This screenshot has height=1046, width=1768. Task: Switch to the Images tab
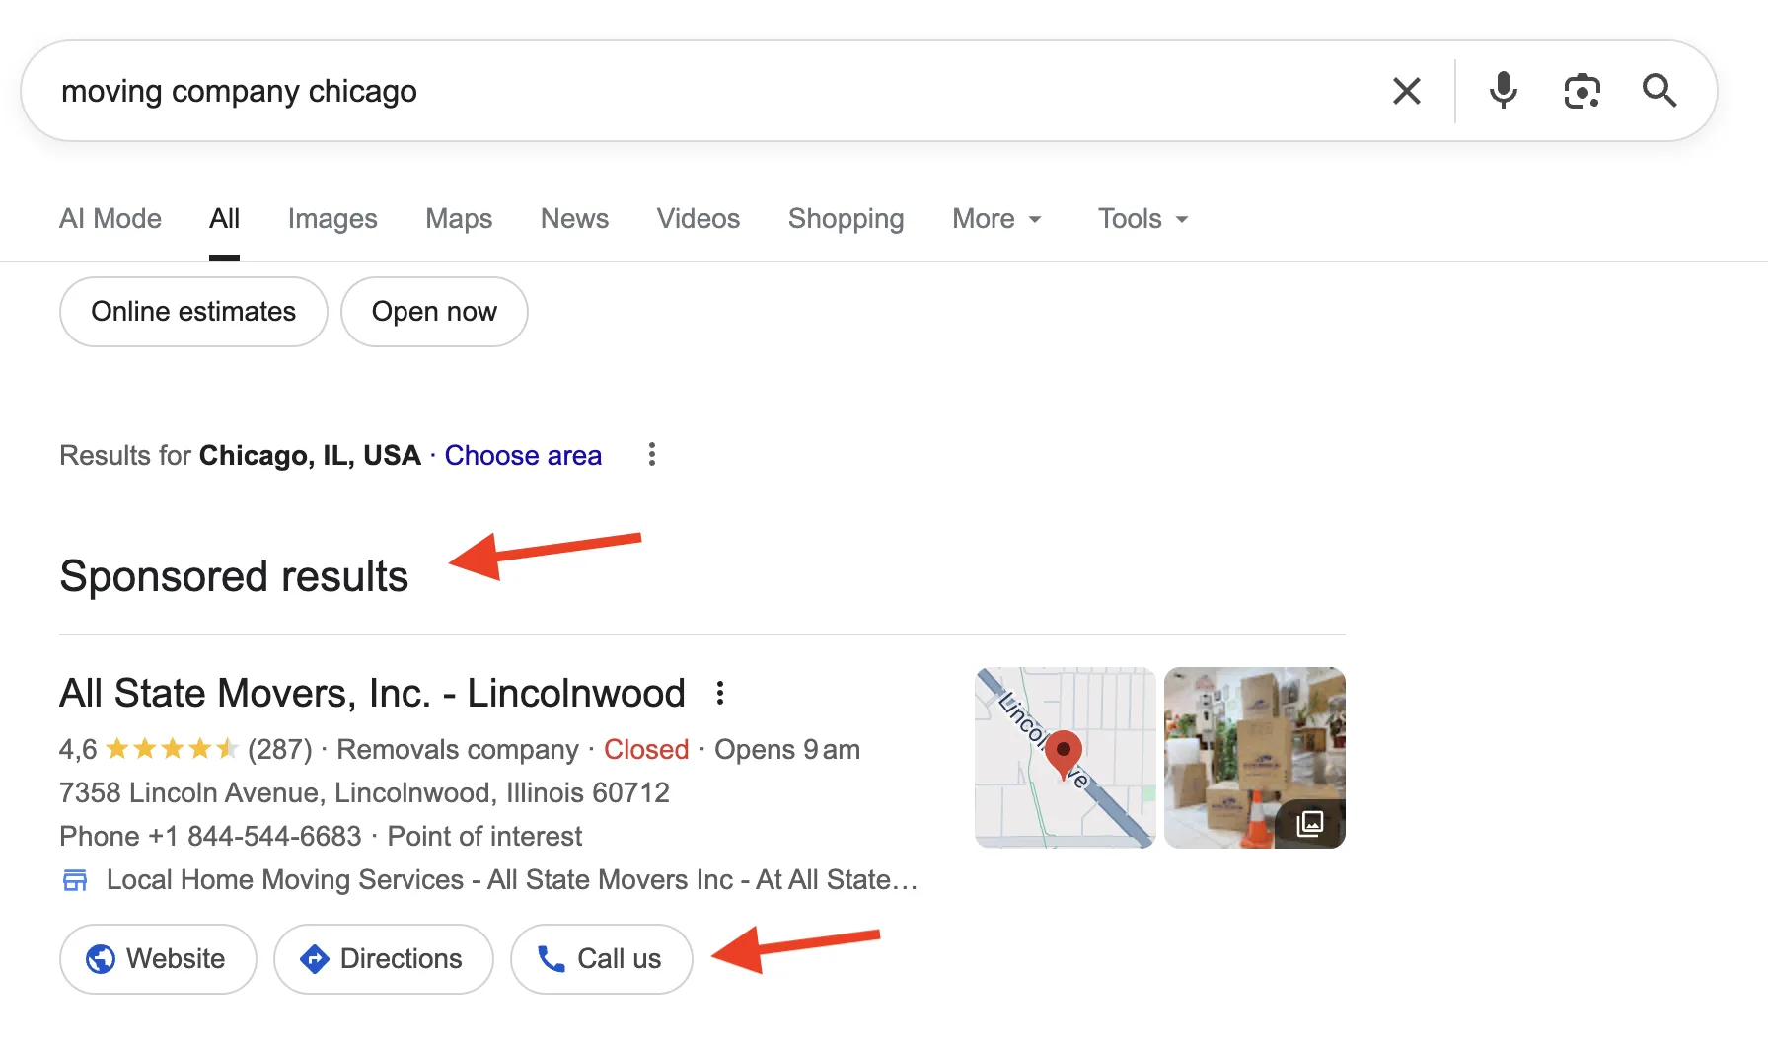click(332, 218)
